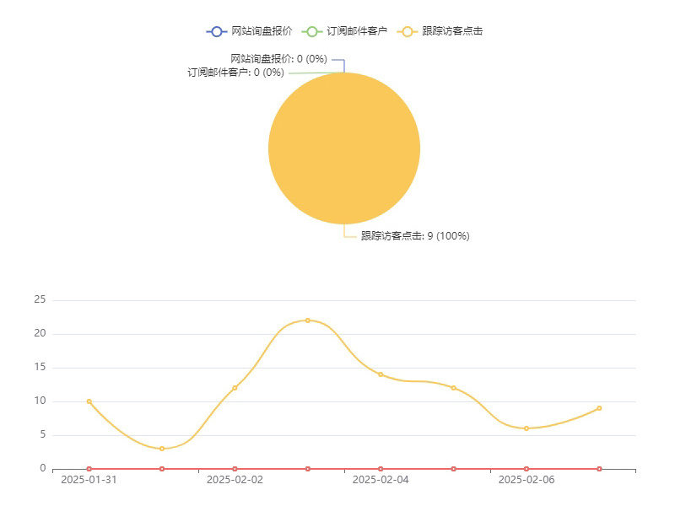This screenshot has height=506, width=675.
Task: Select the pie label 网站询盘报价: 0 (0%)
Action: tap(278, 59)
